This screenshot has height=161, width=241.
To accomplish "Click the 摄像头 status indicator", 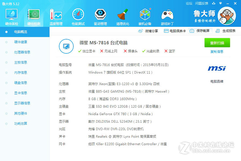I will pyautogui.click(x=131, y=51).
